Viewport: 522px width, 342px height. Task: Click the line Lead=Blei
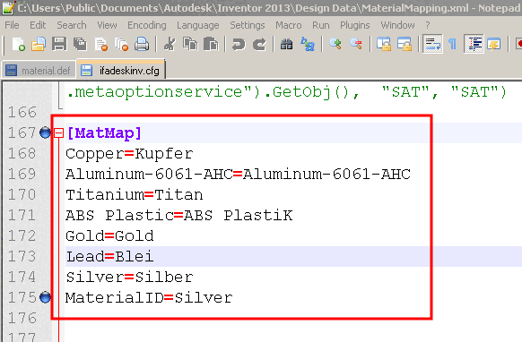109,257
